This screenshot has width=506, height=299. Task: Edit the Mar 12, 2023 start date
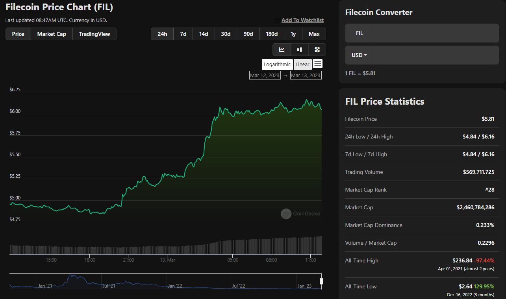(265, 75)
